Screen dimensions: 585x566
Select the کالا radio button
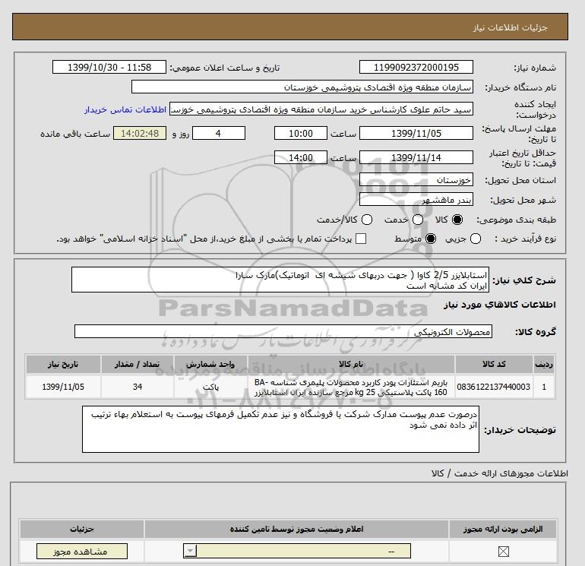457,220
